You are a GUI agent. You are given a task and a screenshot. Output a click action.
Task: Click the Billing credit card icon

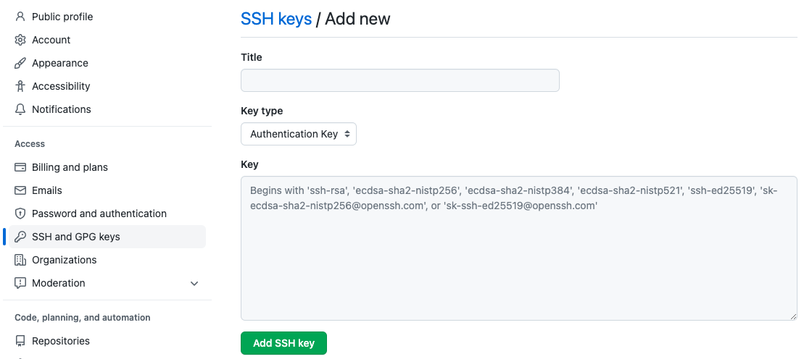20,167
